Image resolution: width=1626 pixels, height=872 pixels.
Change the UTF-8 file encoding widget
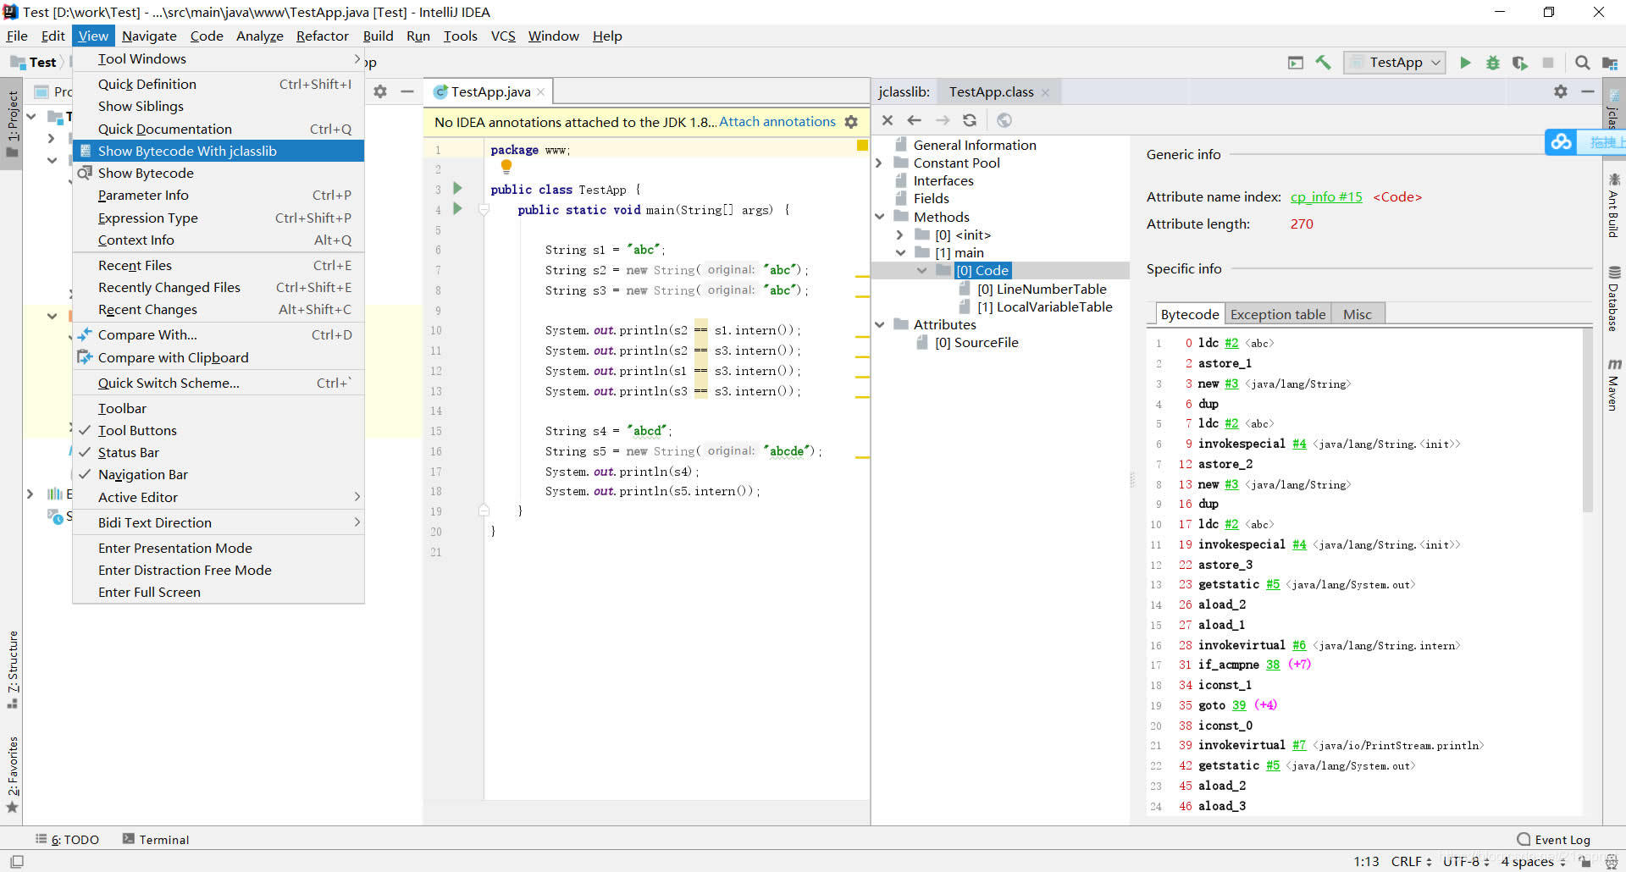(1465, 861)
